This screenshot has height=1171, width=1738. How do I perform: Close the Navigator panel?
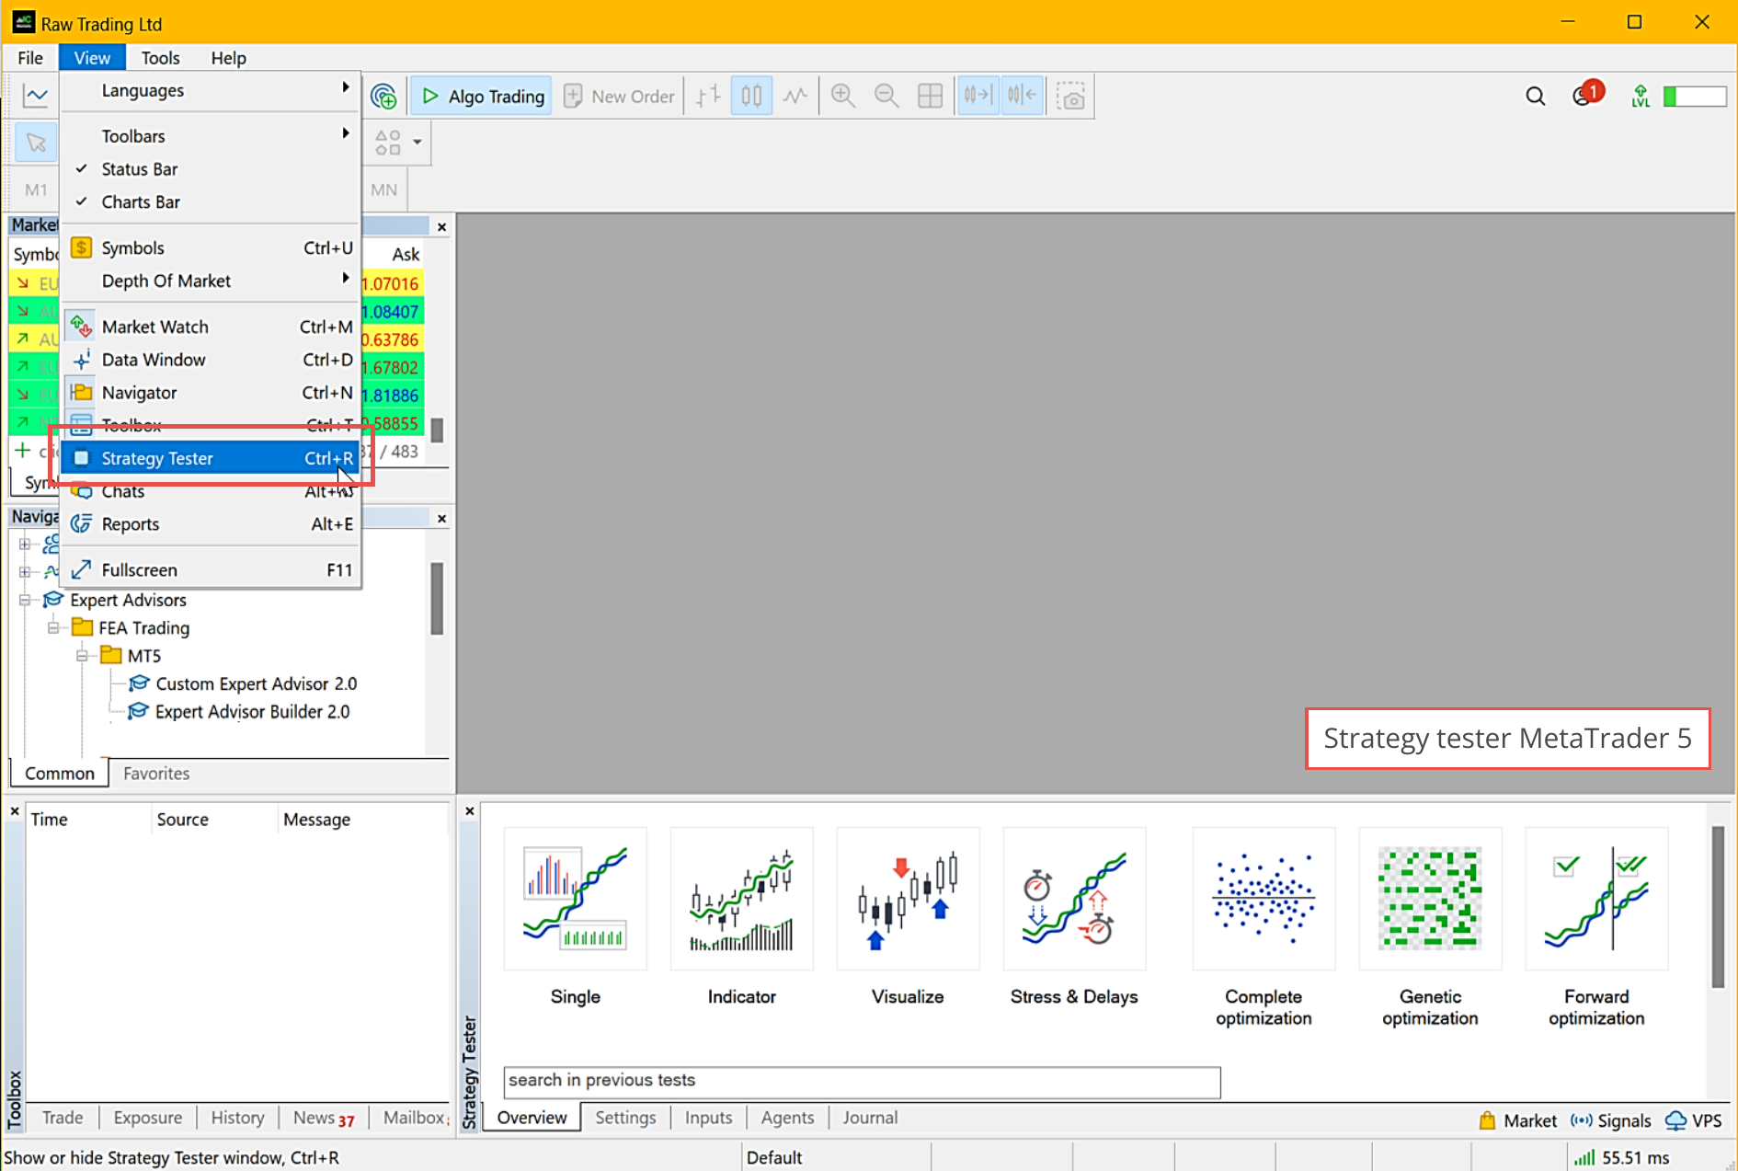[441, 519]
